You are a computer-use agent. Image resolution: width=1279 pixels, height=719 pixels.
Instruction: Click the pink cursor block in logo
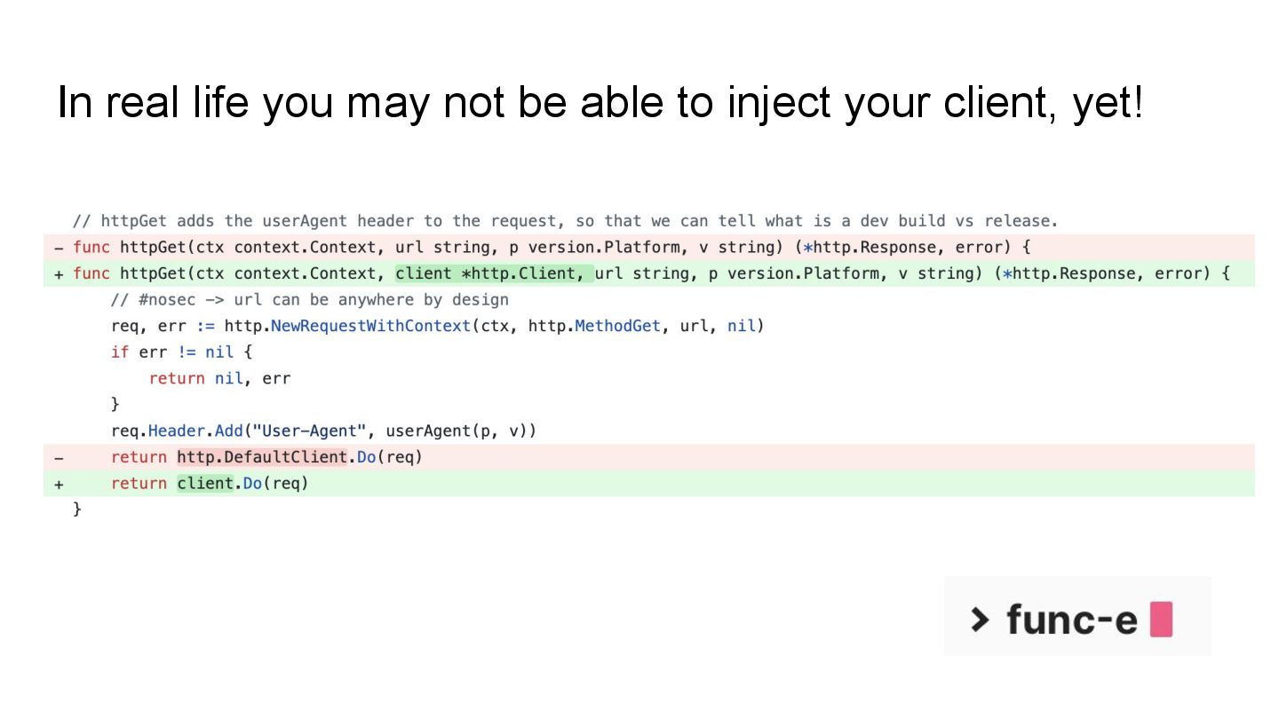pyautogui.click(x=1161, y=620)
